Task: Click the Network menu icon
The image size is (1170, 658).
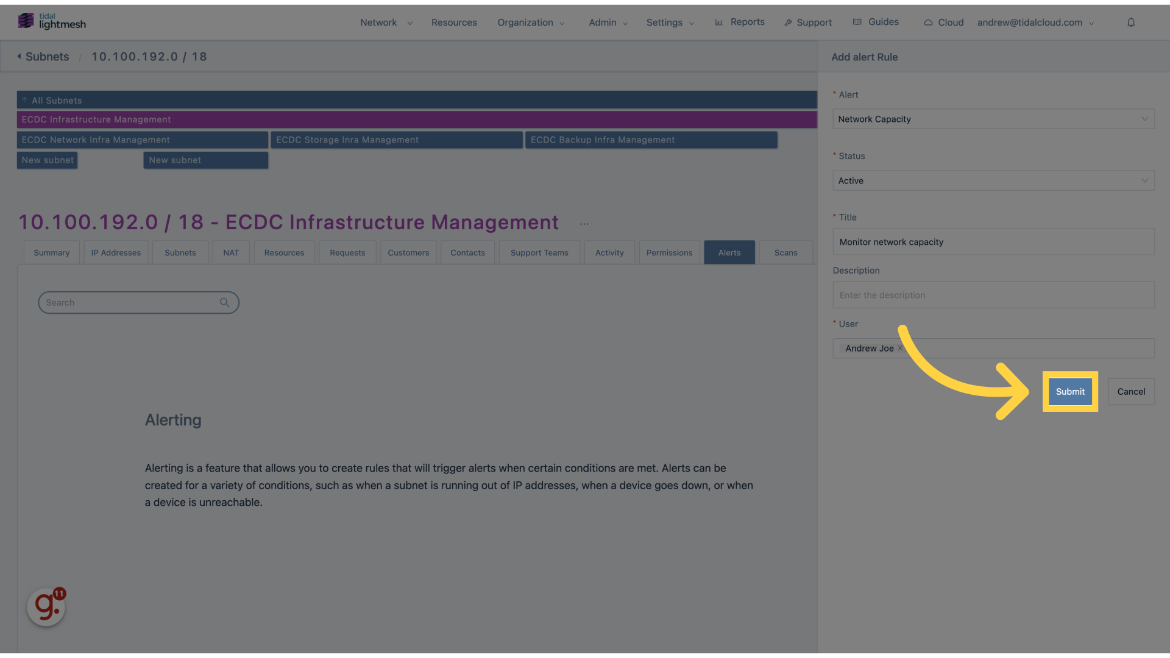Action: (410, 23)
